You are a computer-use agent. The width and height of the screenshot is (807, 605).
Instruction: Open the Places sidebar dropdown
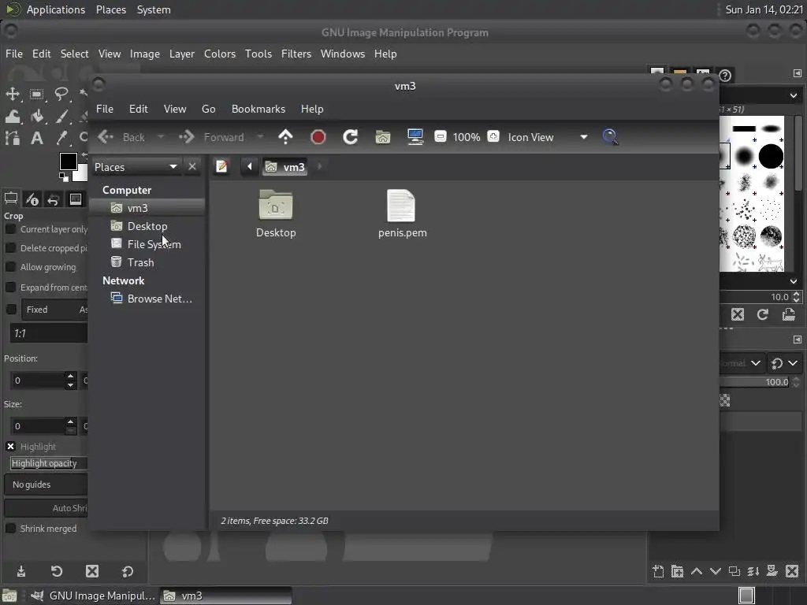point(136,167)
